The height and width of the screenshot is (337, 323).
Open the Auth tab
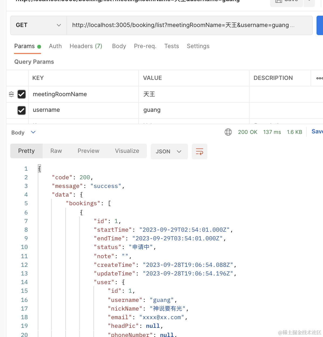click(x=55, y=46)
